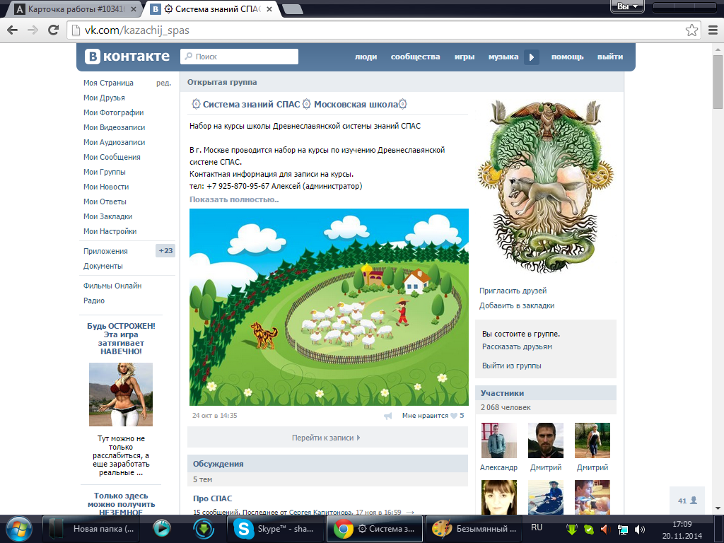724x543 pixels.
Task: Open Мои Друзья
Action: (104, 98)
